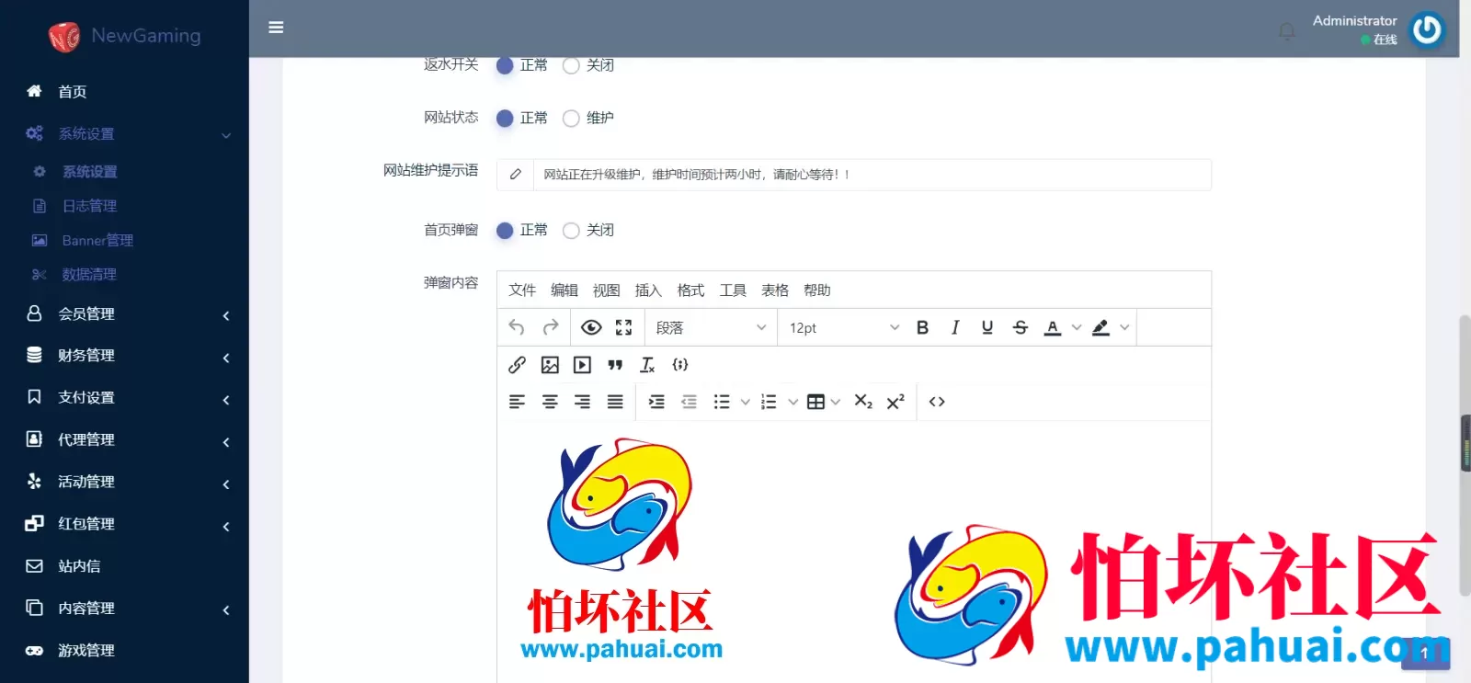Screen dimensions: 1471x683
Task: Open the 编辑 editor menu
Action: coord(564,290)
